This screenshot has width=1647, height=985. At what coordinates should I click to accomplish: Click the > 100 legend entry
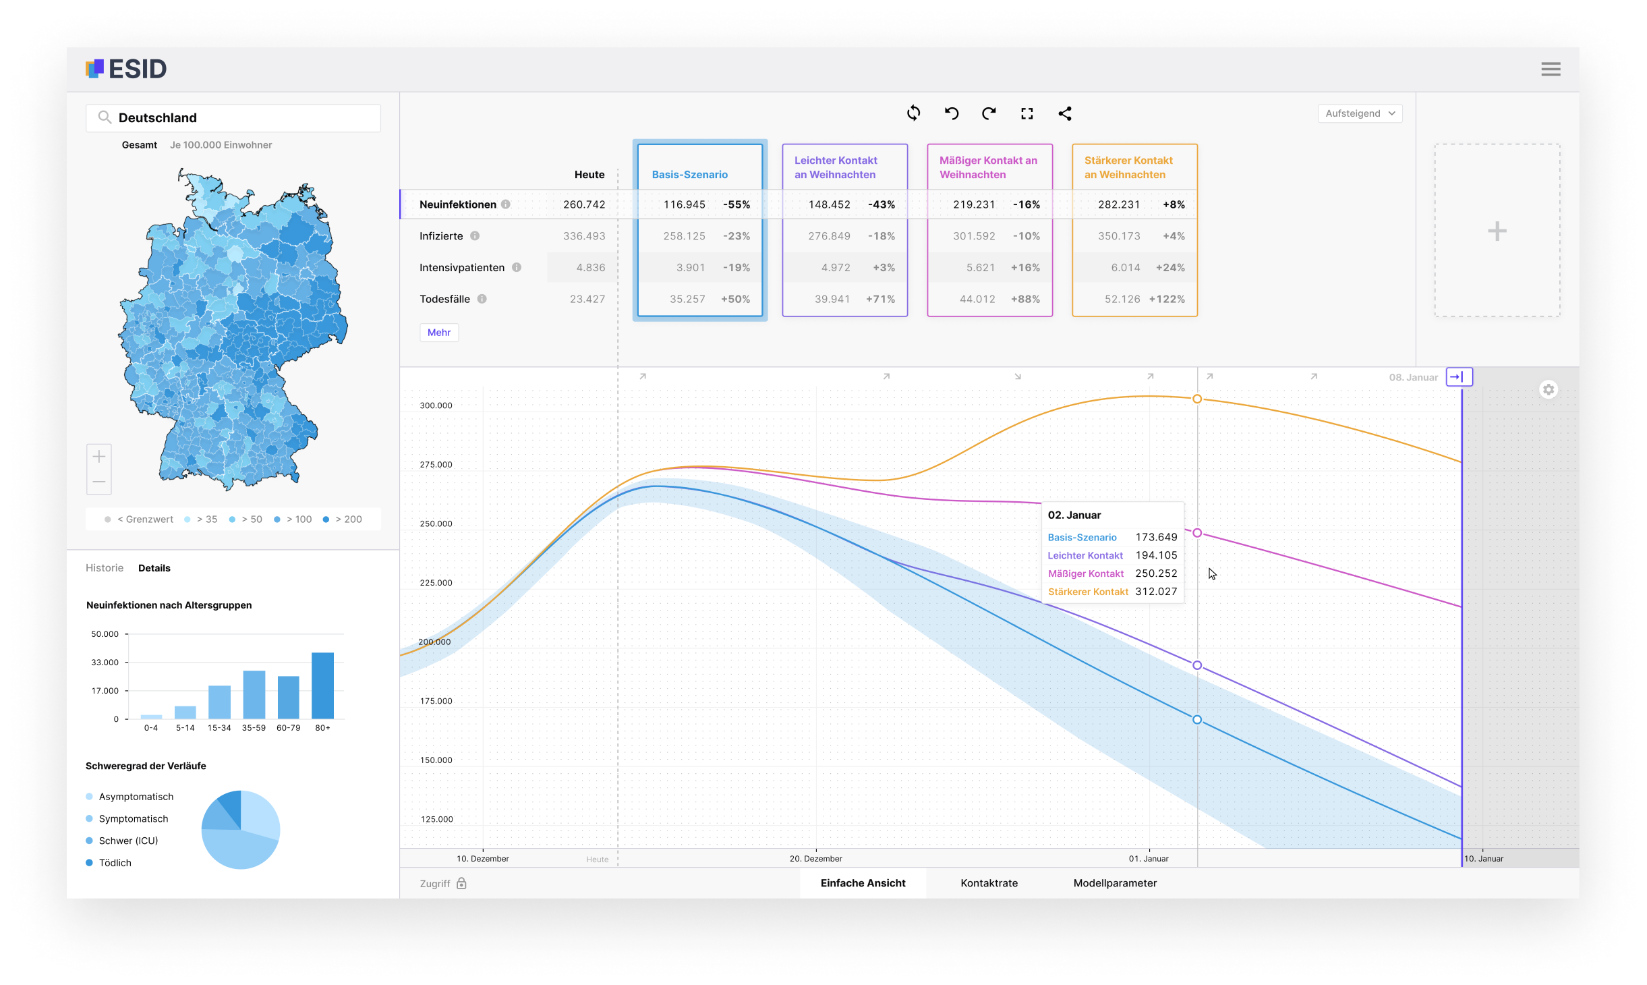pyautogui.click(x=293, y=519)
